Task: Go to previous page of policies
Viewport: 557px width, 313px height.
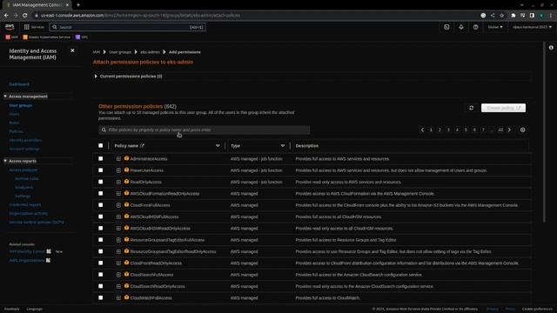Action: tap(422, 130)
